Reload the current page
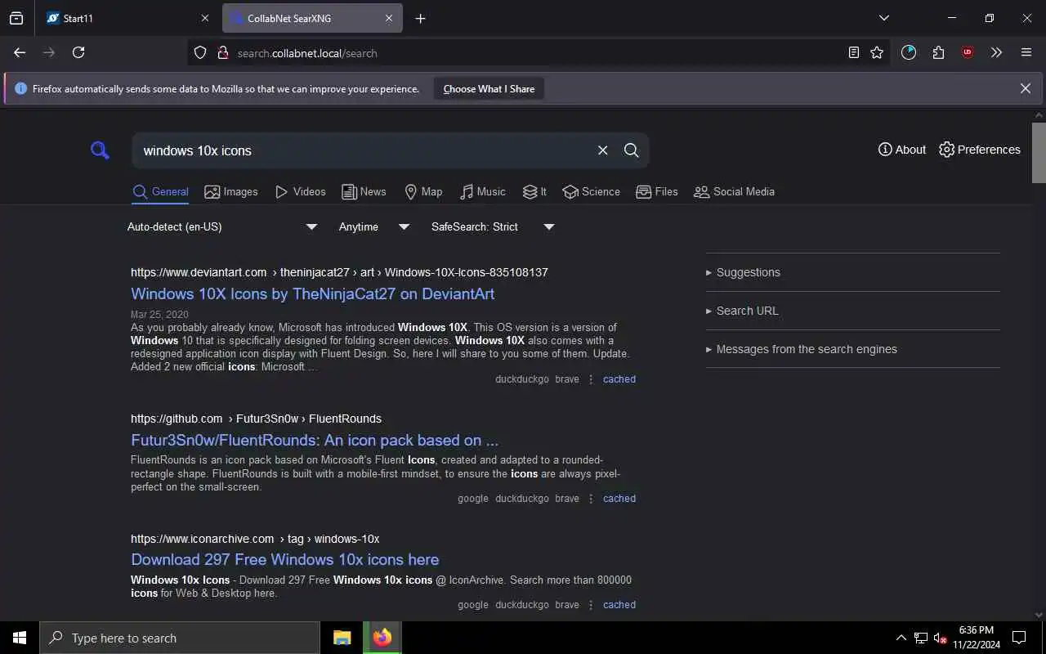Viewport: 1046px width, 654px height. point(78,52)
